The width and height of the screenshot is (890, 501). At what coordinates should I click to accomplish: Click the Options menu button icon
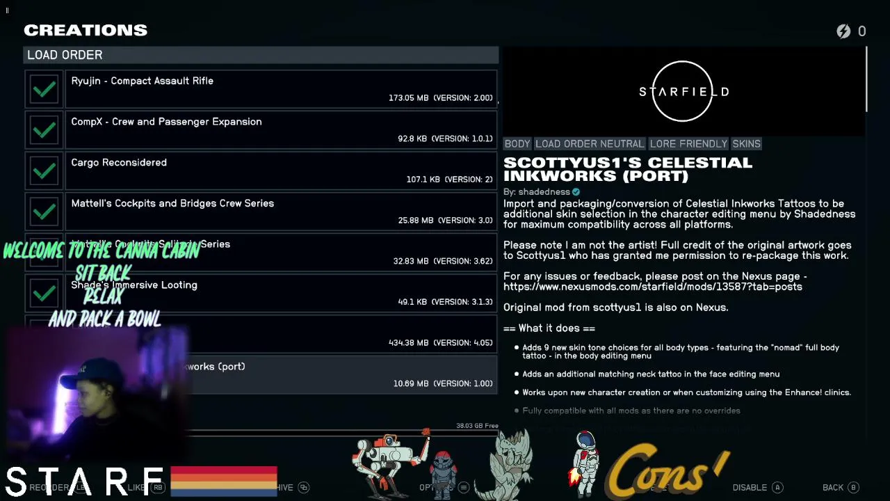pyautogui.click(x=463, y=488)
